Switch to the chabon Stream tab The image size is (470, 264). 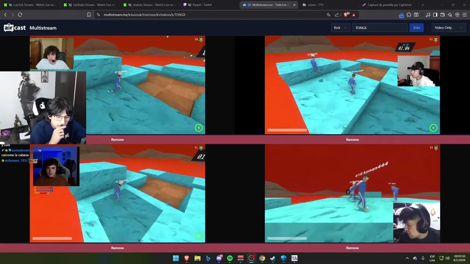[149, 5]
